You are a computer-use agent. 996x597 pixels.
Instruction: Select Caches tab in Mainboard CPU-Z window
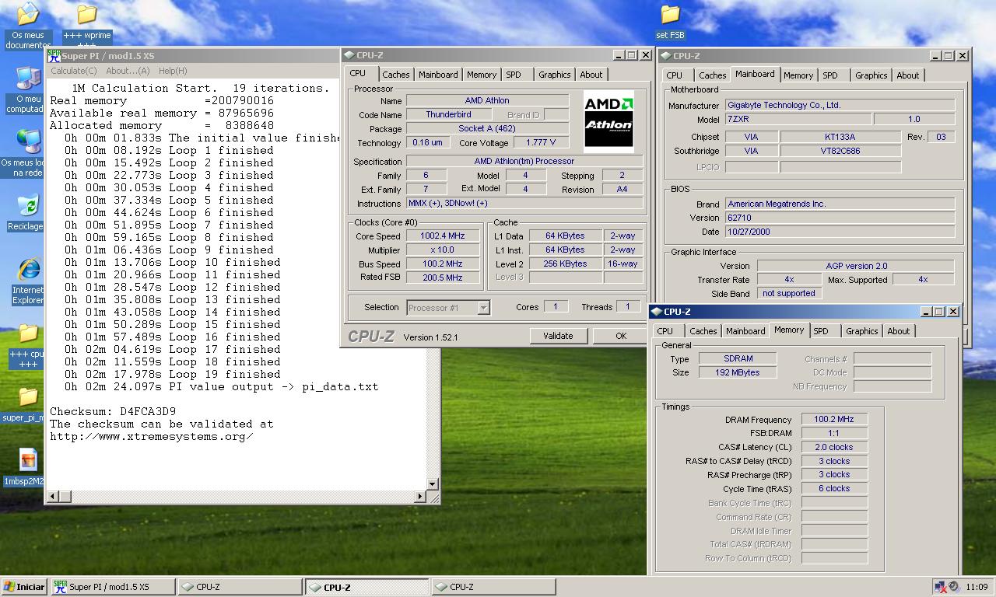click(712, 75)
